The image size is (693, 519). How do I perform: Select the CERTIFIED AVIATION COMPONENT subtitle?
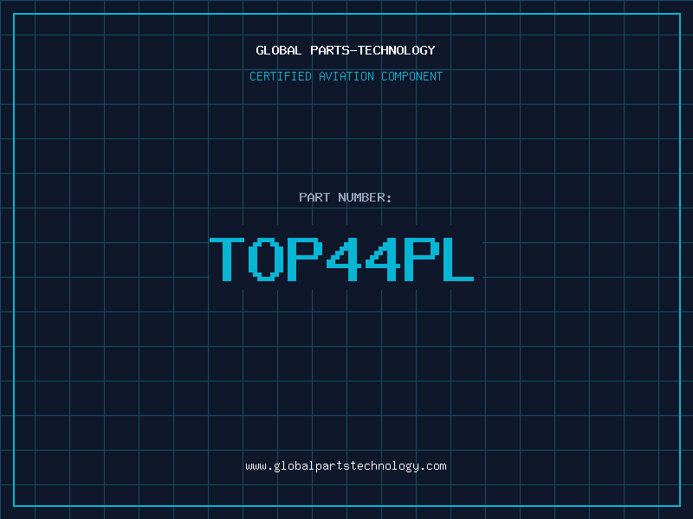click(x=346, y=76)
